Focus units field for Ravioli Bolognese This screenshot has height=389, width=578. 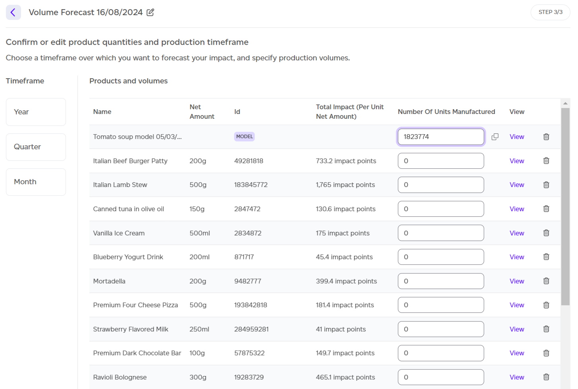click(441, 377)
